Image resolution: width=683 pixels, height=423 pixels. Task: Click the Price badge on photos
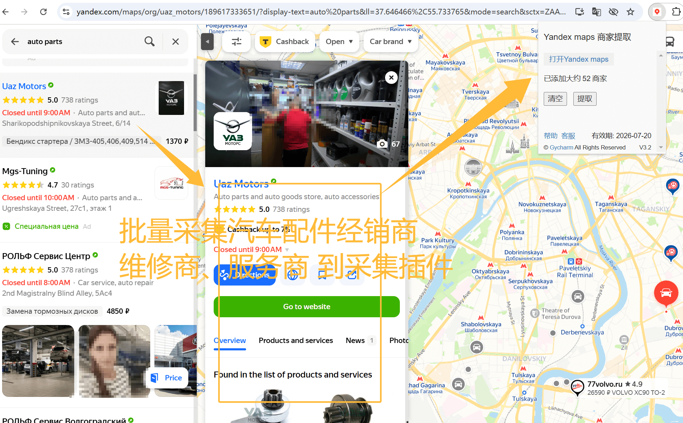(167, 378)
